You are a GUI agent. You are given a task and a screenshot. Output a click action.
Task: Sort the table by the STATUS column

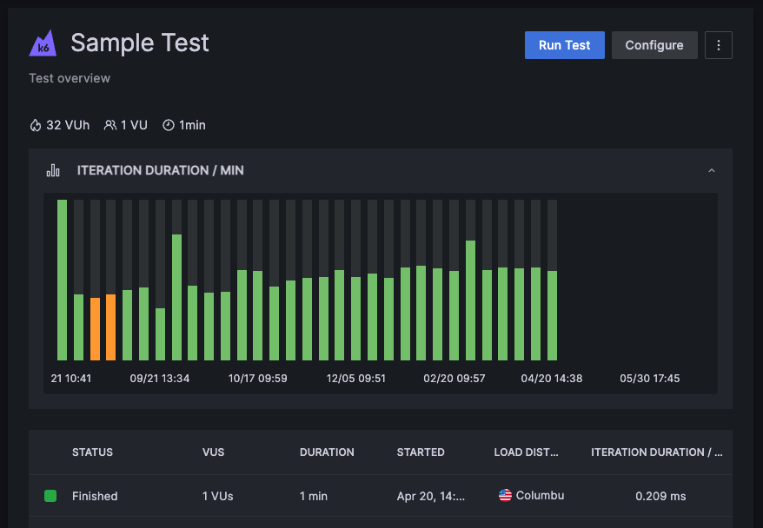(x=92, y=452)
